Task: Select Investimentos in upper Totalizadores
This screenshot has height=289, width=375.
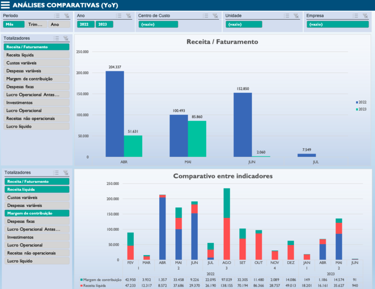Action: 36,103
